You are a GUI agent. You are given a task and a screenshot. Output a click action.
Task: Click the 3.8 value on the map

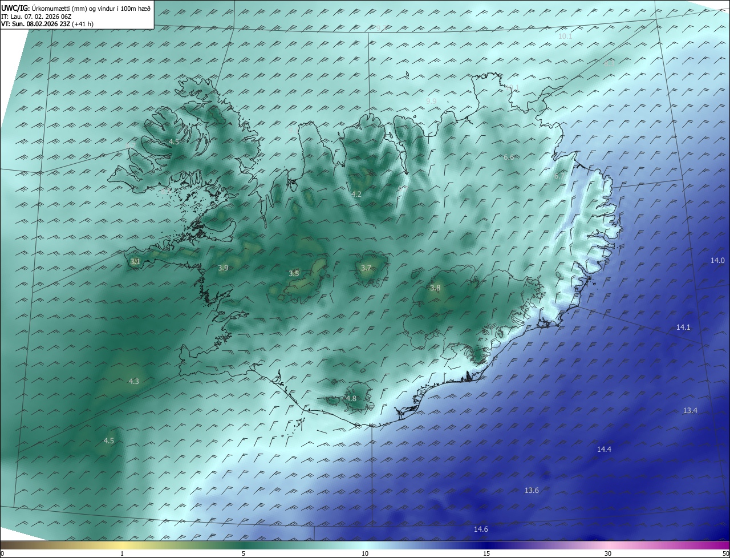[435, 288]
